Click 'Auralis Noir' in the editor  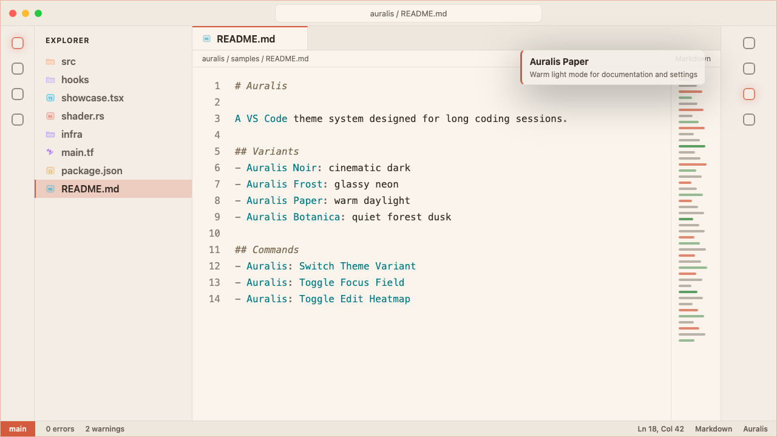[x=282, y=168]
